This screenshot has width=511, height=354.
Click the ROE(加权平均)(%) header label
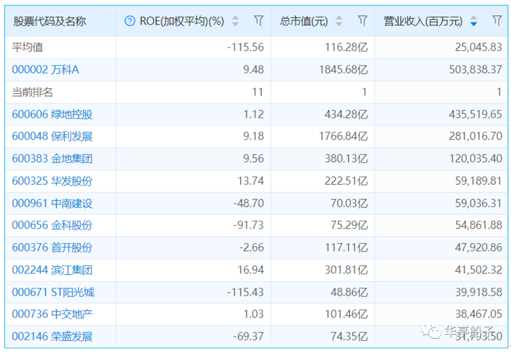182,21
